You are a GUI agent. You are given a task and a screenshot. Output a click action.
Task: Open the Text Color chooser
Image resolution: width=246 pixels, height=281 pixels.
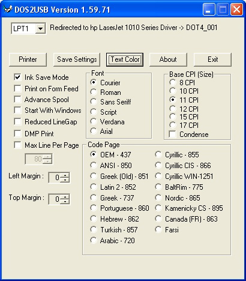125,59
